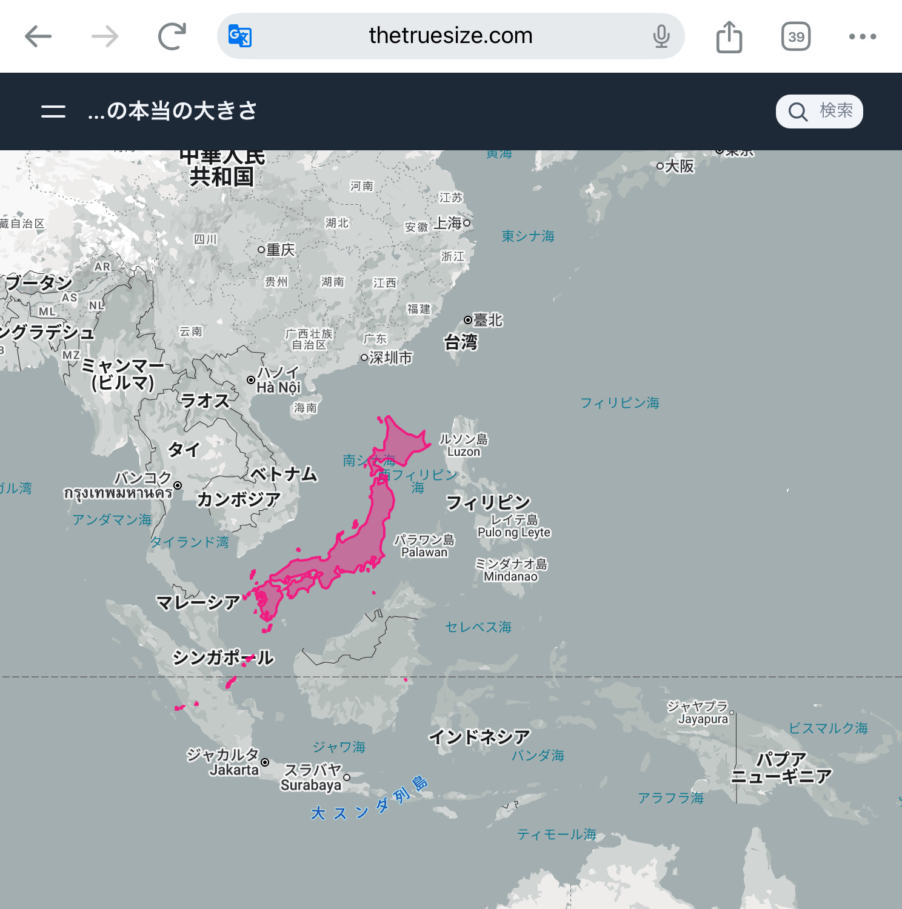Click the thetruesize.com address bar
Screen dimensions: 902x909
click(x=450, y=36)
